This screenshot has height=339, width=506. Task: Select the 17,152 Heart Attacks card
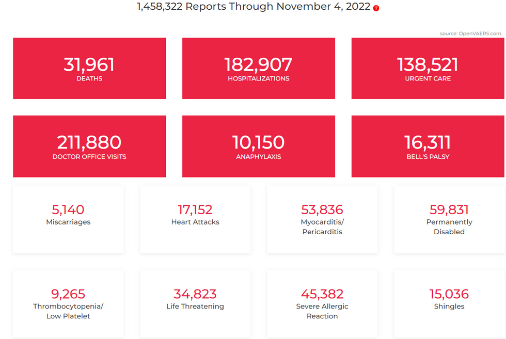pos(195,219)
